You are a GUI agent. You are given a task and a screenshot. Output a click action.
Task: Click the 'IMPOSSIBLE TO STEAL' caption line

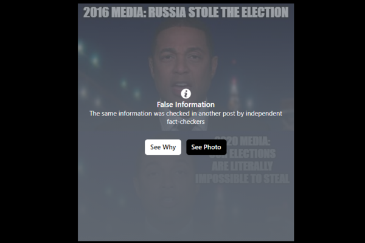tap(242, 179)
